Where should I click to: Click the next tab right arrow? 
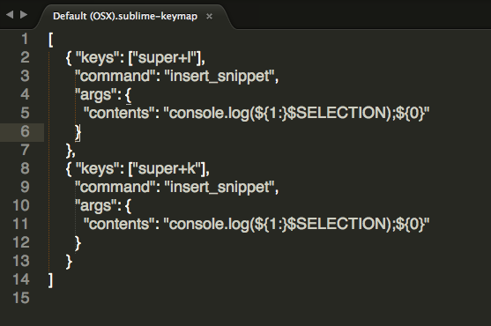(24, 14)
